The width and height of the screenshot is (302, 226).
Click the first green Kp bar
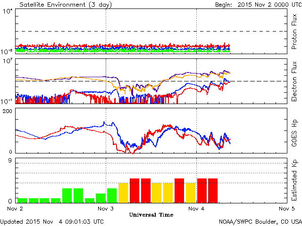pyautogui.click(x=22, y=200)
